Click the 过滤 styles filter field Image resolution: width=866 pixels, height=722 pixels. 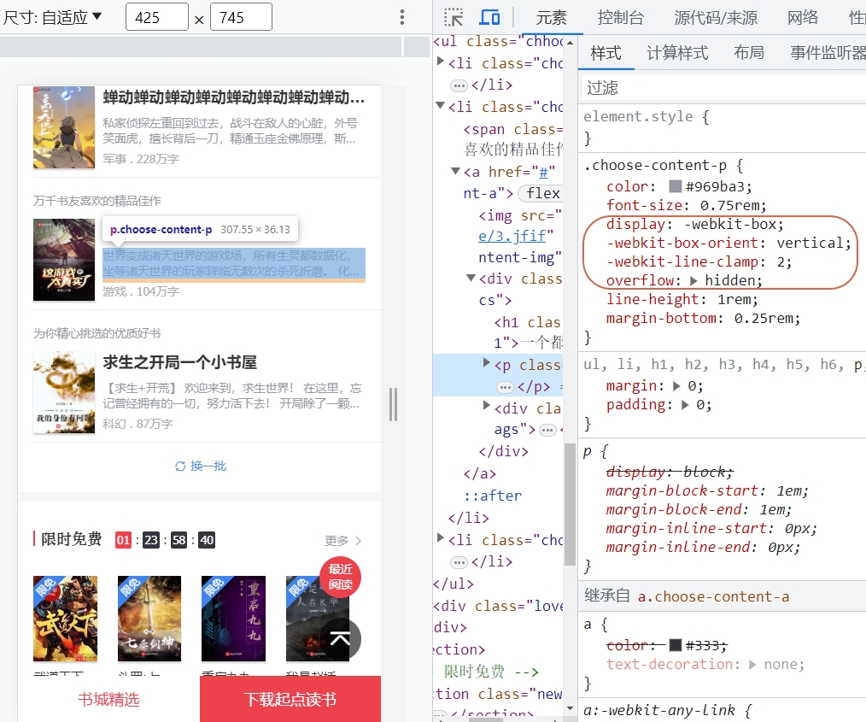pos(723,88)
